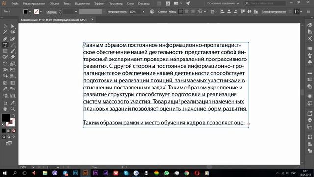Reset default fill and stroke
Image resolution: width=314 pixels, height=177 pixels.
pyautogui.click(x=3, y=125)
